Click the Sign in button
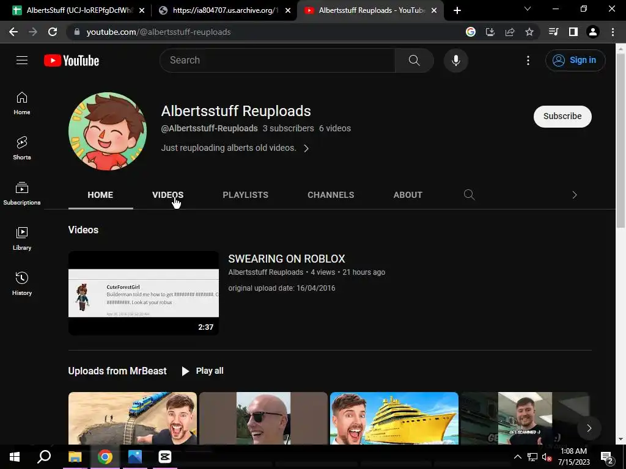 click(x=575, y=60)
